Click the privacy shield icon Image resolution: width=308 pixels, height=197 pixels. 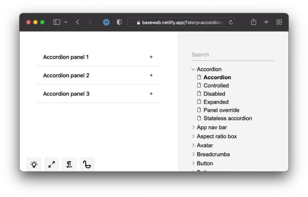[119, 22]
